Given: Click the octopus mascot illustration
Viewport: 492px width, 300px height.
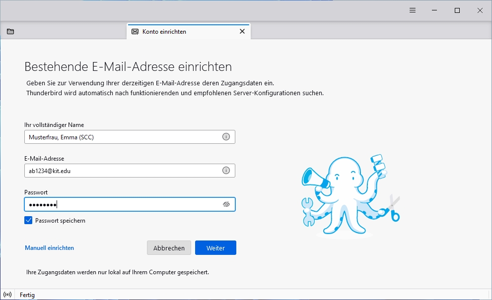Looking at the screenshot, I should (x=350, y=196).
